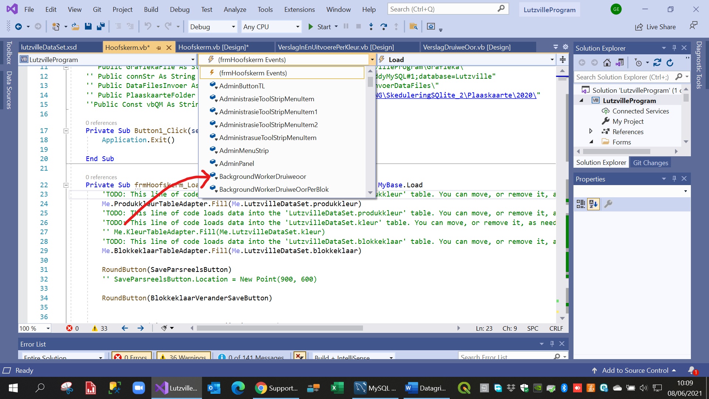Open the Load member dropdown
The image size is (709, 399).
coord(466,59)
